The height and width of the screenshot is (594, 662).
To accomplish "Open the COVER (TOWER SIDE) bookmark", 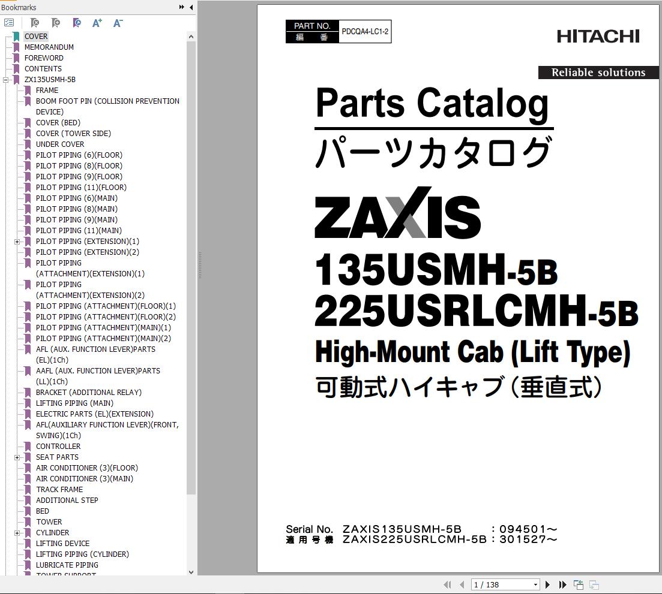I will (73, 133).
